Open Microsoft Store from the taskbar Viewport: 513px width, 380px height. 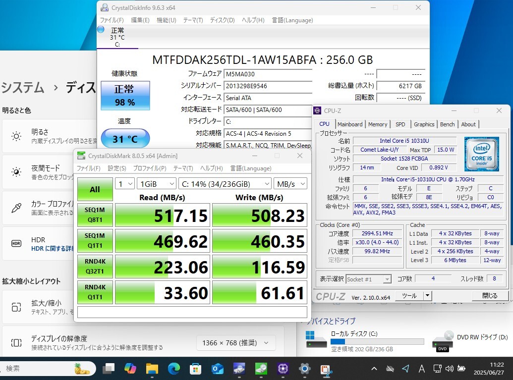click(195, 369)
